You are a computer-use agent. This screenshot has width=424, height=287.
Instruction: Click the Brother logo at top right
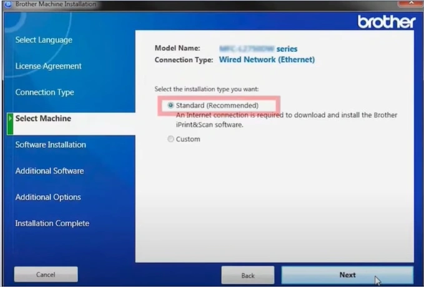[386, 22]
